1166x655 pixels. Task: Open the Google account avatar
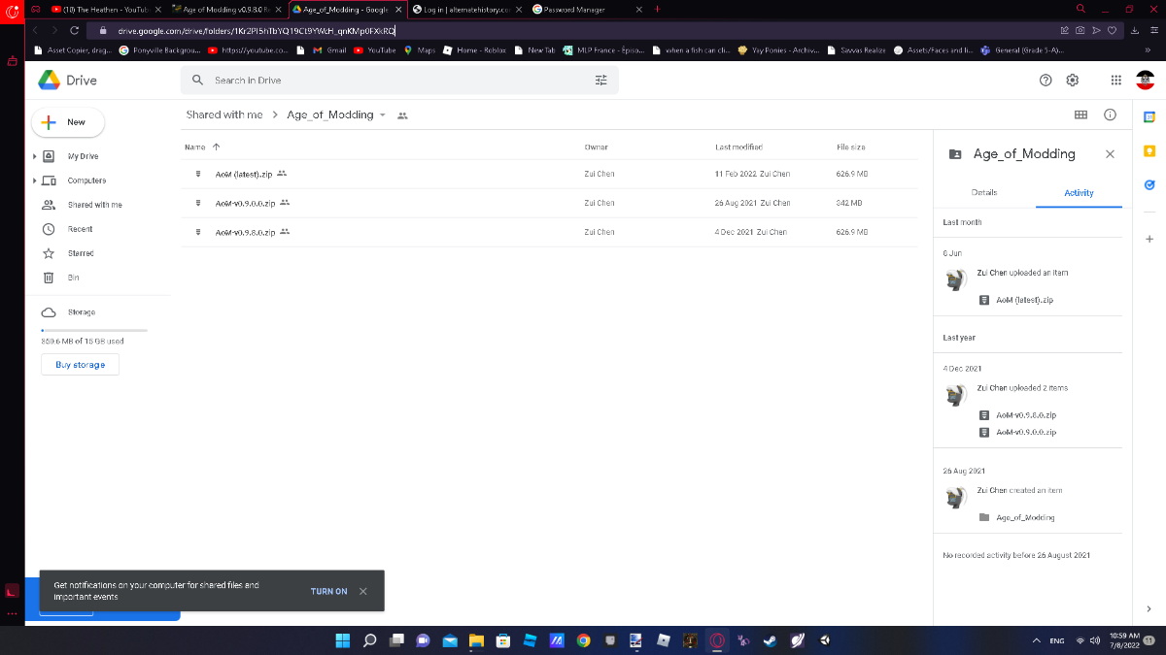click(x=1145, y=81)
